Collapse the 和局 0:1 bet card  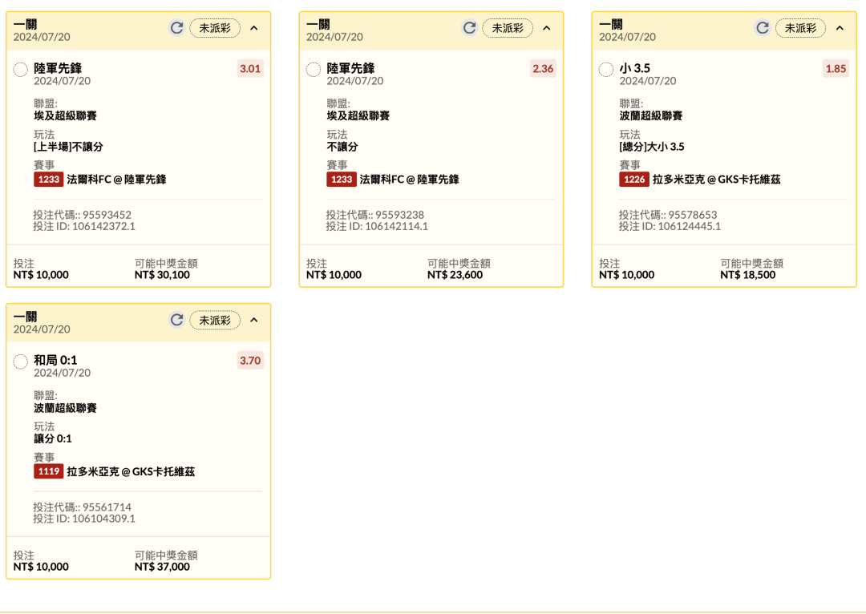coord(254,320)
